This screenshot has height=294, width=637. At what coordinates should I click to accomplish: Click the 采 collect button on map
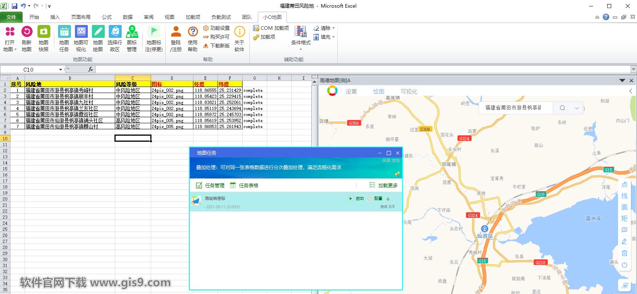tap(625, 286)
